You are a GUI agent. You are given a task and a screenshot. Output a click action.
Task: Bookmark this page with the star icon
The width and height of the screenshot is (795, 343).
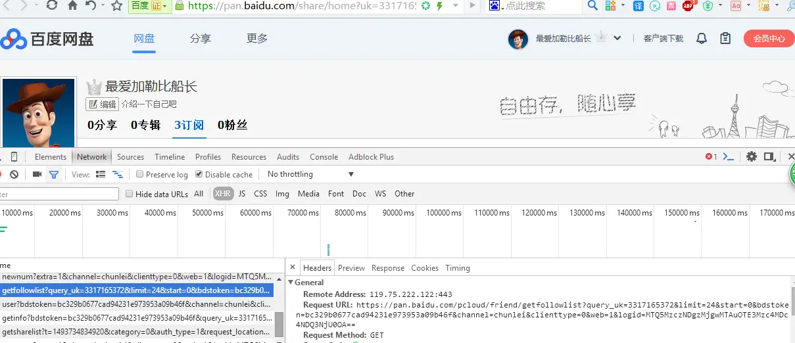[116, 6]
